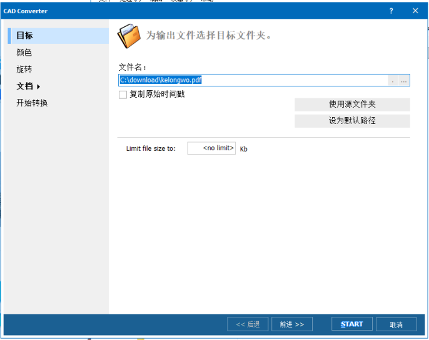Click the 设为默认路径 button
Image resolution: width=429 pixels, height=340 pixels.
coord(352,121)
